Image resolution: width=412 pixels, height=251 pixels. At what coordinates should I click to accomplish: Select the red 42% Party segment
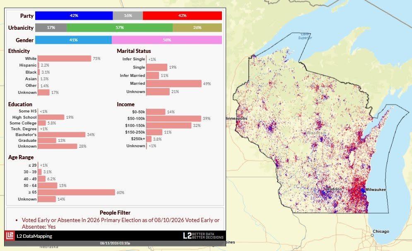pos(182,15)
